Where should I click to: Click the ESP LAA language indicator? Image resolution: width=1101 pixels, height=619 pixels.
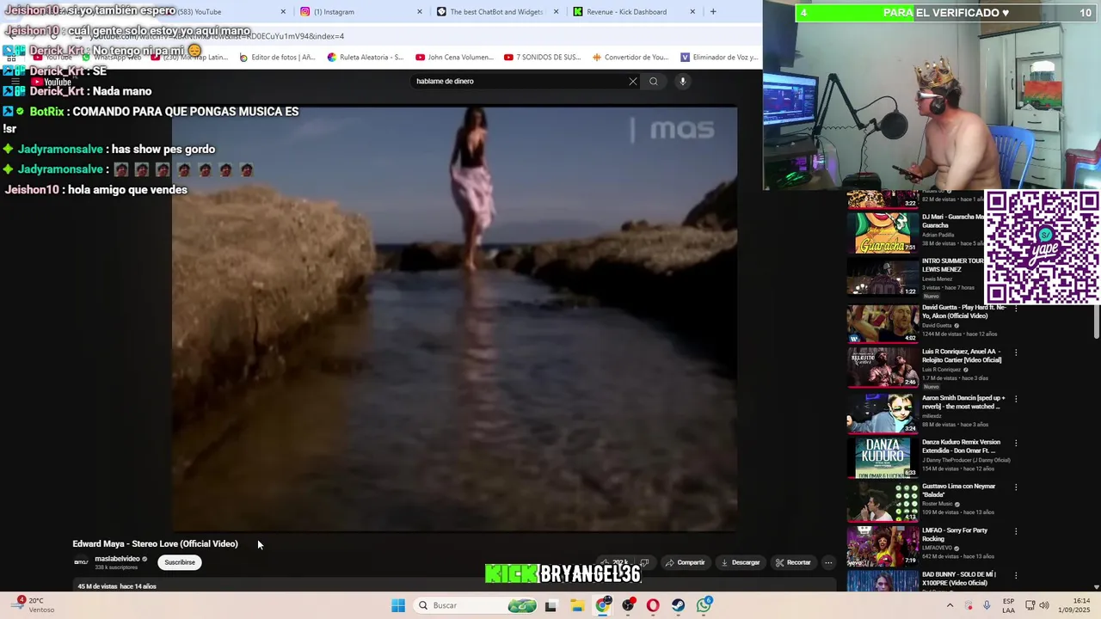1008,605
